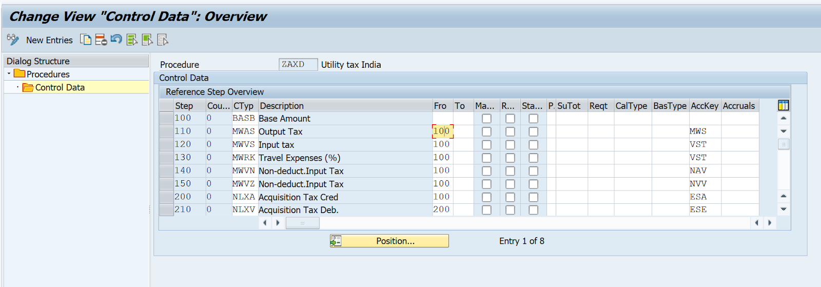Select Control Data folder in tree
This screenshot has height=287, width=821.
[x=60, y=87]
